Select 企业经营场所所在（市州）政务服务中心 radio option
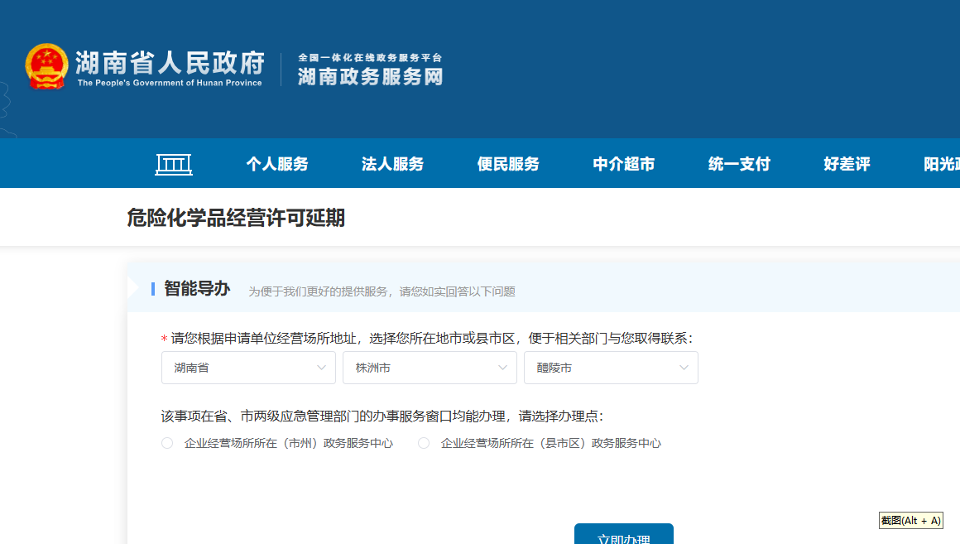This screenshot has width=960, height=544. (167, 443)
